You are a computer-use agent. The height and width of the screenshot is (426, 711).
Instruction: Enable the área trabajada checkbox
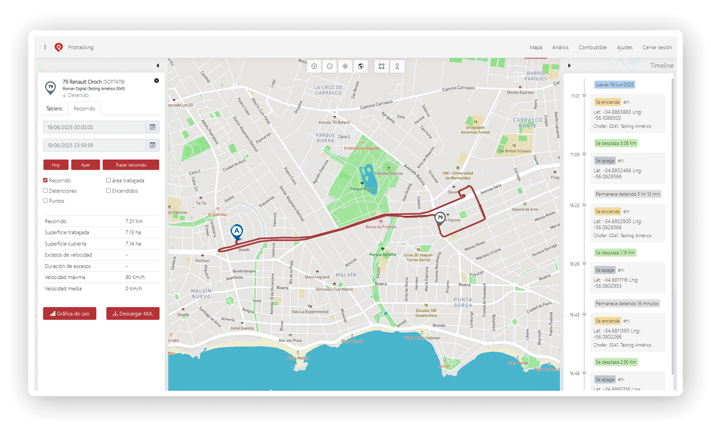pos(109,180)
